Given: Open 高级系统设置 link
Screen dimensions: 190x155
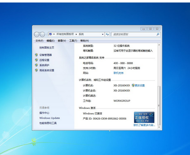Looking at the screenshot, I should [x=47, y=70].
